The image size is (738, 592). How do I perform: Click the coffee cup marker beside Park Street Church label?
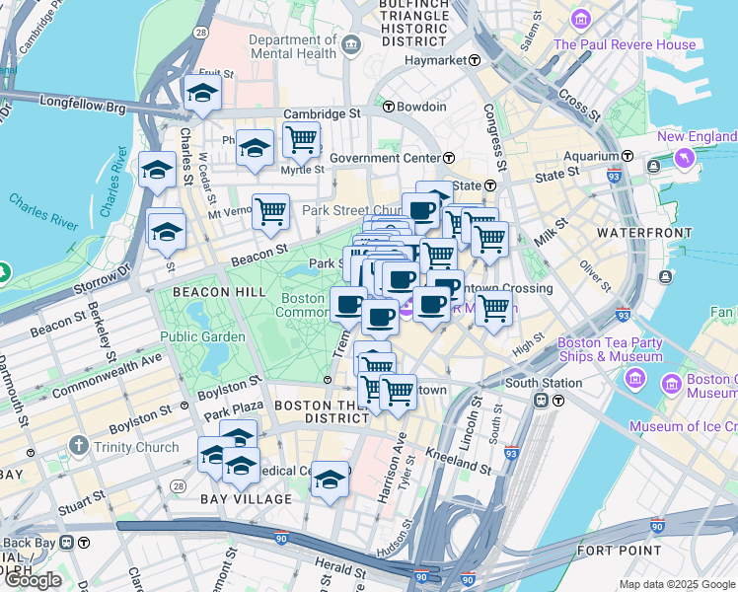(420, 212)
